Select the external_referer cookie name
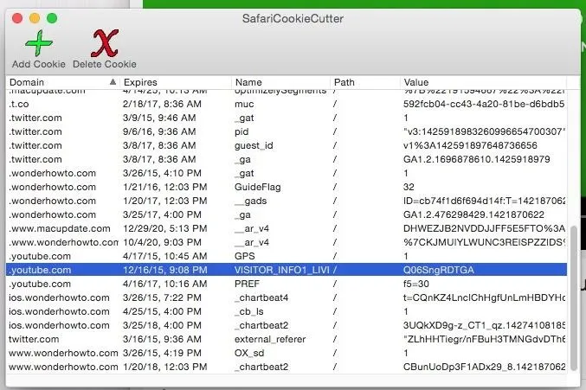The height and width of the screenshot is (390, 586). pyautogui.click(x=270, y=339)
